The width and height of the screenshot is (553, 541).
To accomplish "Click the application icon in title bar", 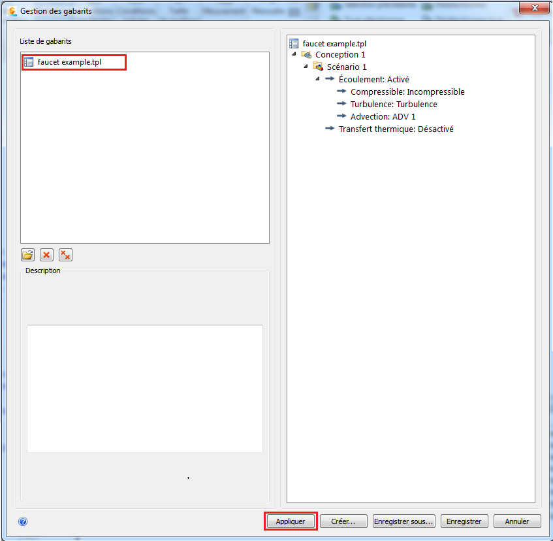I will (x=12, y=11).
